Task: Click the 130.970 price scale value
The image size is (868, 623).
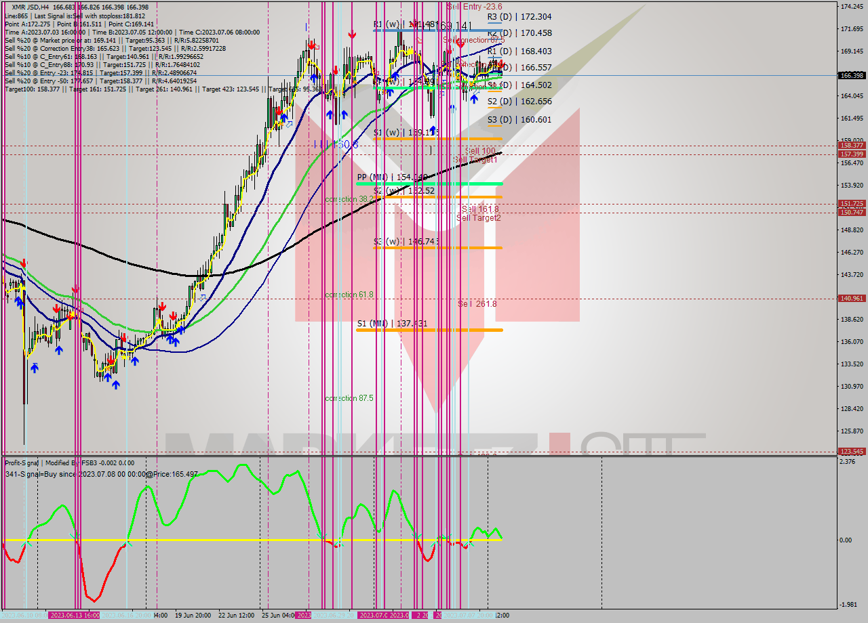Action: [x=852, y=386]
